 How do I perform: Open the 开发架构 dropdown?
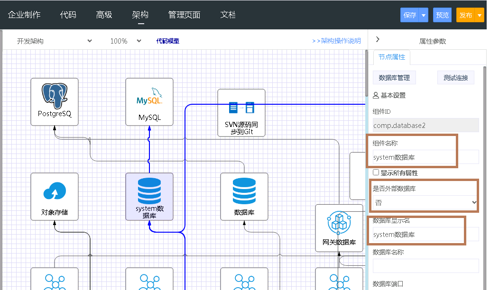pos(54,41)
